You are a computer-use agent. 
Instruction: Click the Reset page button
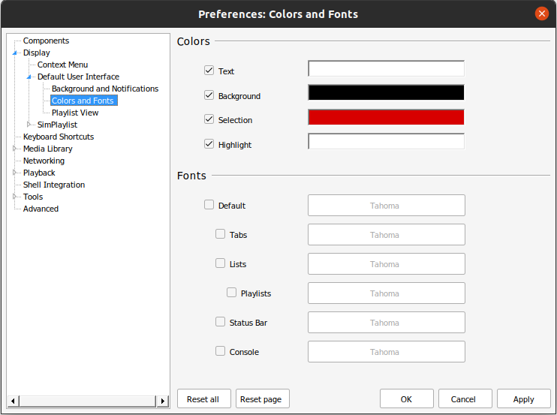[263, 398]
